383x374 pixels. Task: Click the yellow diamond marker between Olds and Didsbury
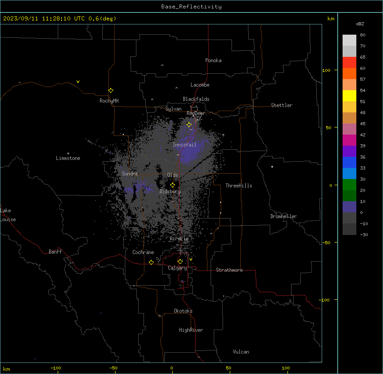point(172,185)
